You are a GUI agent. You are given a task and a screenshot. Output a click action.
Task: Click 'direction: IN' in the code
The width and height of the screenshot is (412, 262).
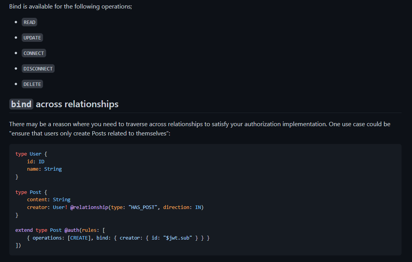[182, 207]
